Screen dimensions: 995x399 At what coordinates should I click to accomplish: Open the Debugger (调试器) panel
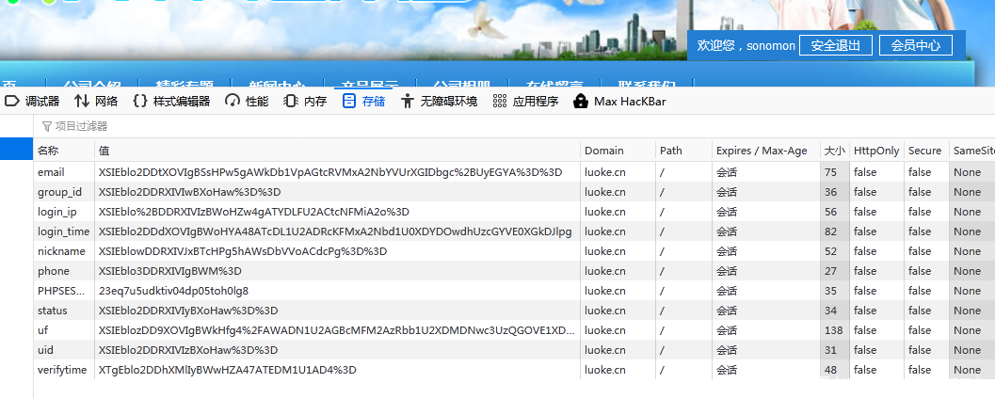[x=33, y=101]
